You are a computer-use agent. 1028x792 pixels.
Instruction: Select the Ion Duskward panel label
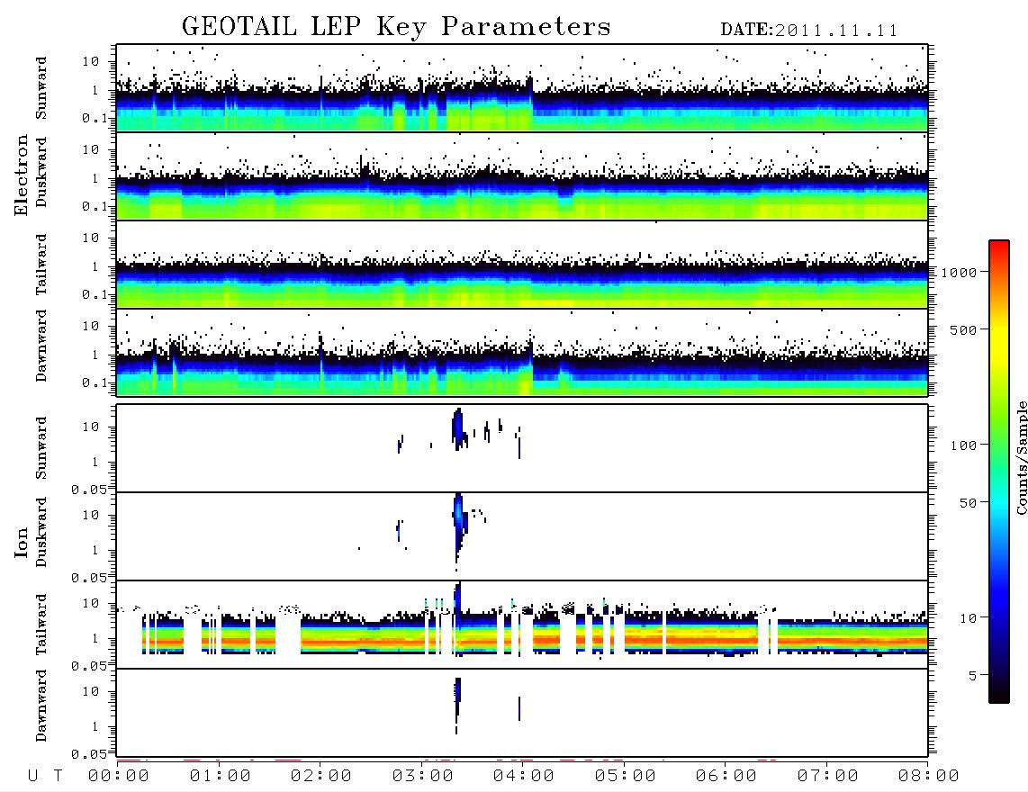[x=41, y=532]
